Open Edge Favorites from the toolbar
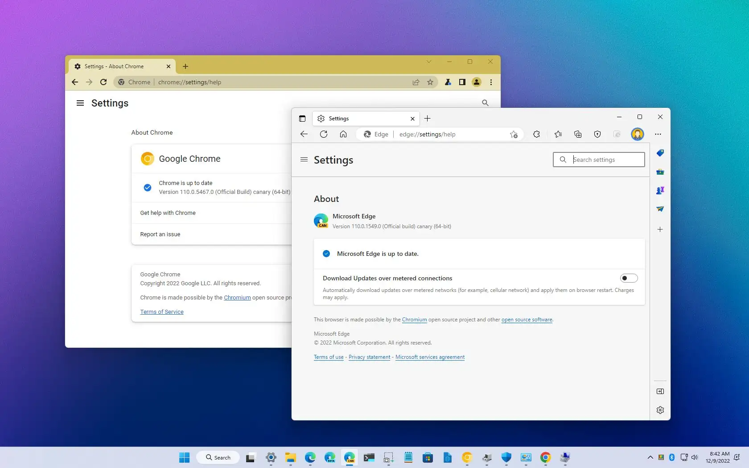This screenshot has height=468, width=749. coord(558,134)
